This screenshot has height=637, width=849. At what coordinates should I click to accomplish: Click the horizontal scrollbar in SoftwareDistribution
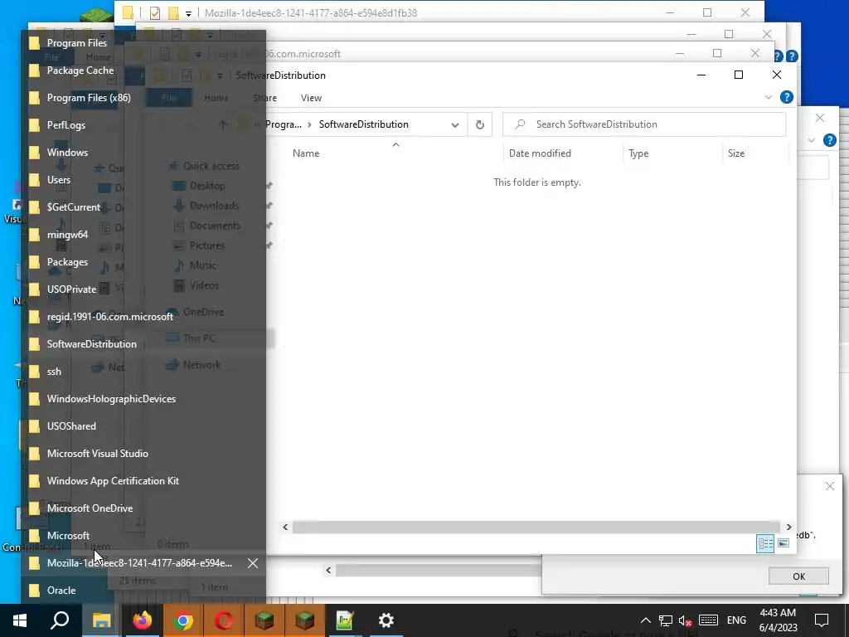tap(536, 527)
